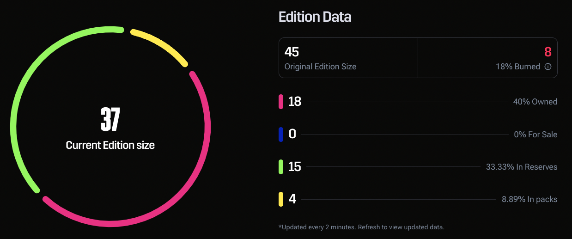Click the green In Reserves color indicator

(281, 167)
